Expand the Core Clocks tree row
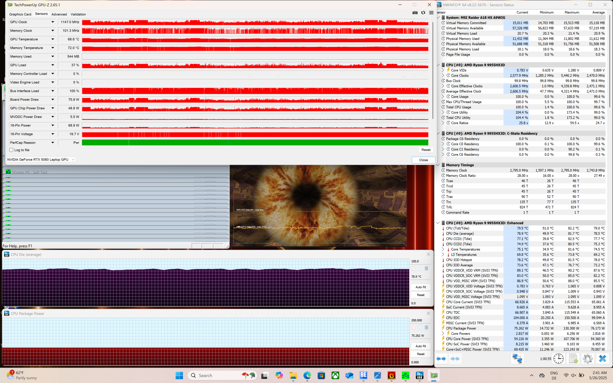The width and height of the screenshot is (613, 383). (443, 76)
